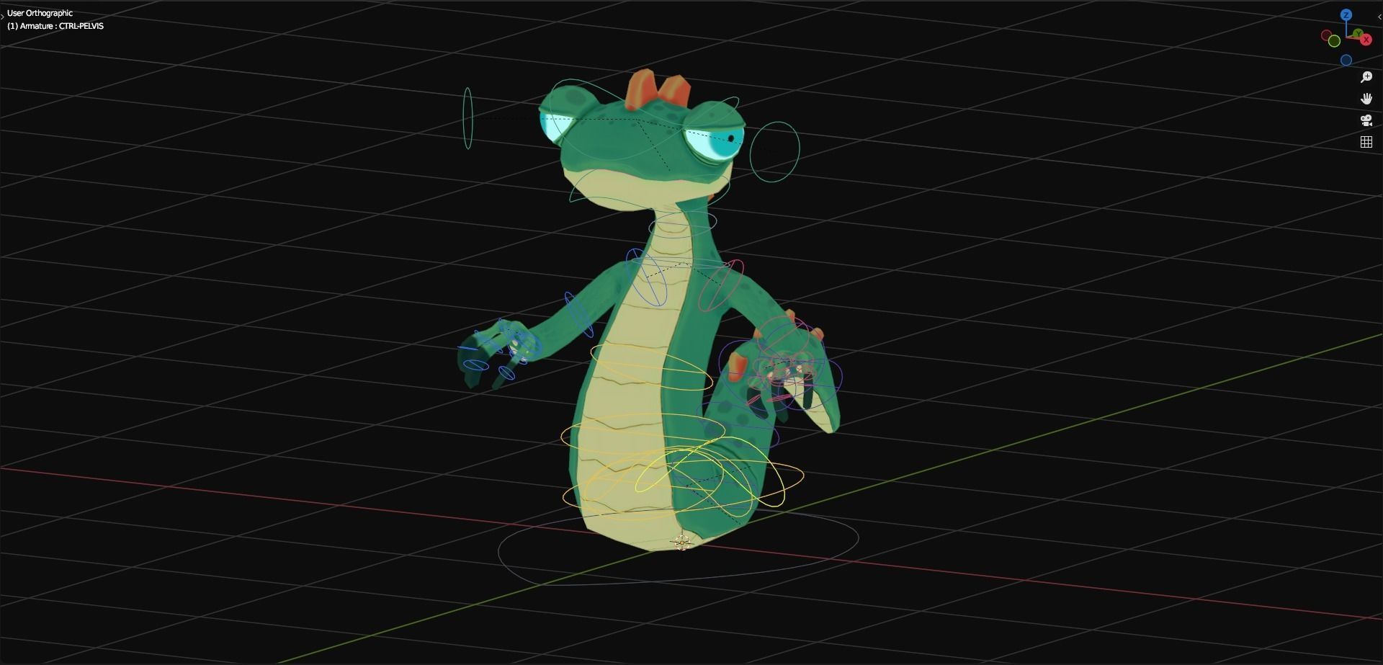Click the negative Y axis gizmo circle
Viewport: 1383px width, 665px height.
point(1334,41)
